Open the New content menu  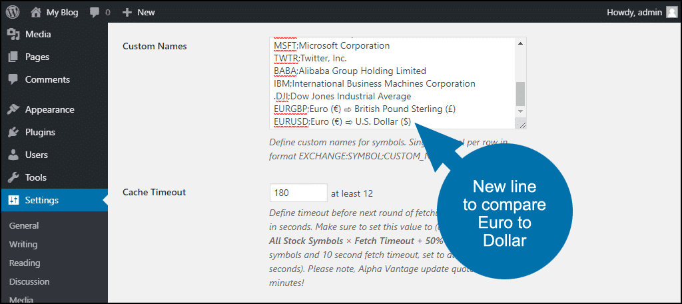(x=146, y=13)
